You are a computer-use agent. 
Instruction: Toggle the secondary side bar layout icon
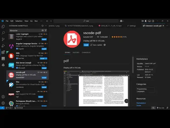coord(153,21)
